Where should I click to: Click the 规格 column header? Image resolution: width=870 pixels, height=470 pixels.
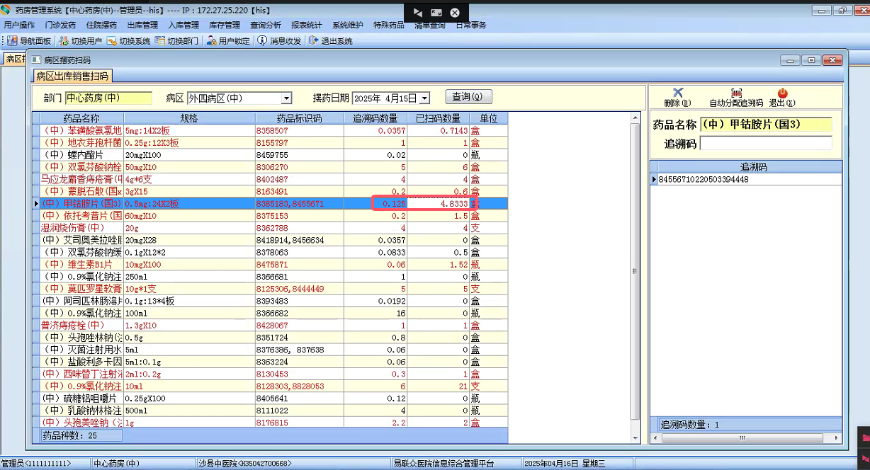click(189, 118)
